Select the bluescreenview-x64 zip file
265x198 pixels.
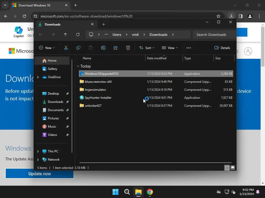(156, 82)
